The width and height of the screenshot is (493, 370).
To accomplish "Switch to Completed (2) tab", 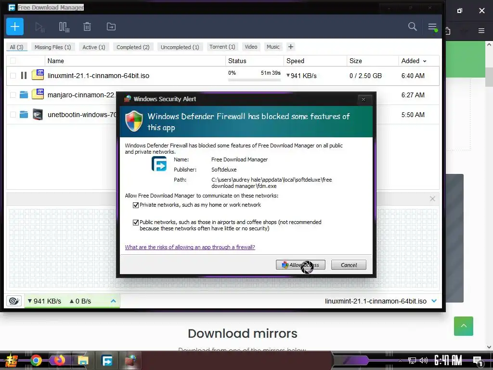I will [x=133, y=47].
